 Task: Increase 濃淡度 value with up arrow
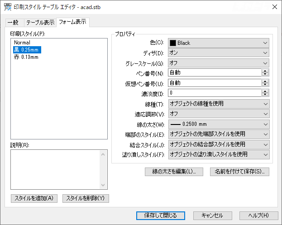tap(265, 91)
